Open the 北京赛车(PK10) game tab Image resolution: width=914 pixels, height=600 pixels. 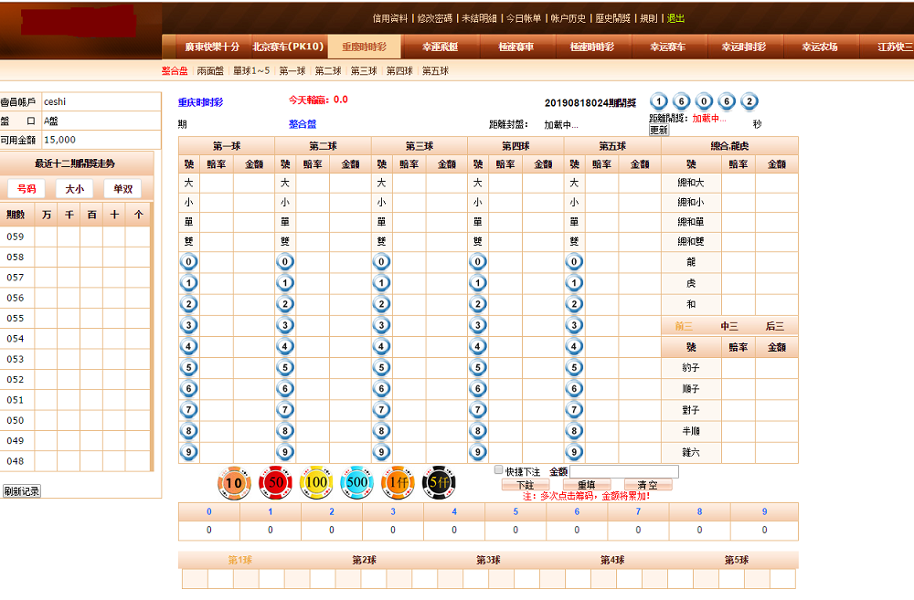click(x=288, y=47)
